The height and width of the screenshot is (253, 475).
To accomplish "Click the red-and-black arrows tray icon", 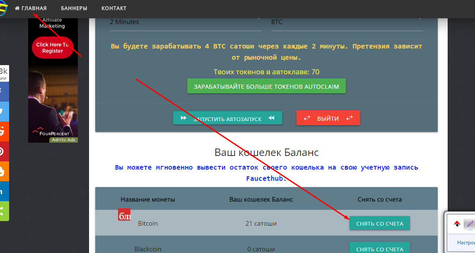I will [457, 224].
